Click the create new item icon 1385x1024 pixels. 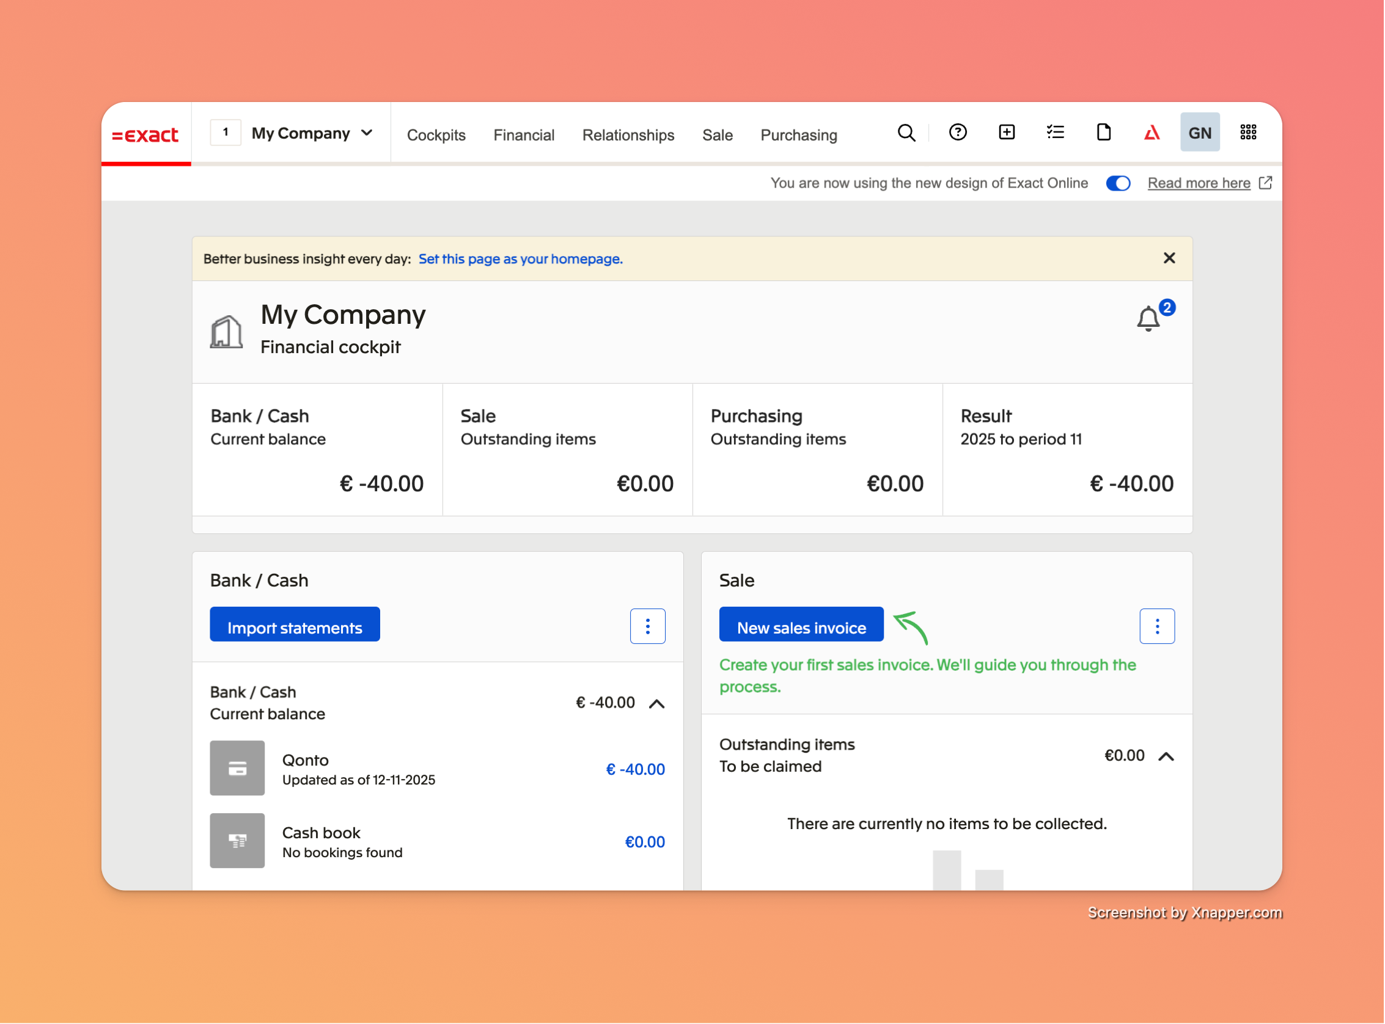1006,132
